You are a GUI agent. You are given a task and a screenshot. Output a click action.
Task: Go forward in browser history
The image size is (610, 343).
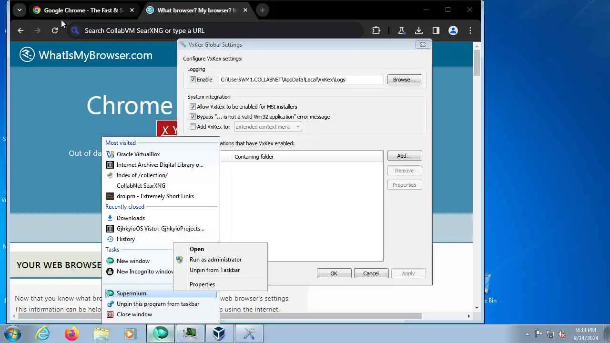point(38,30)
